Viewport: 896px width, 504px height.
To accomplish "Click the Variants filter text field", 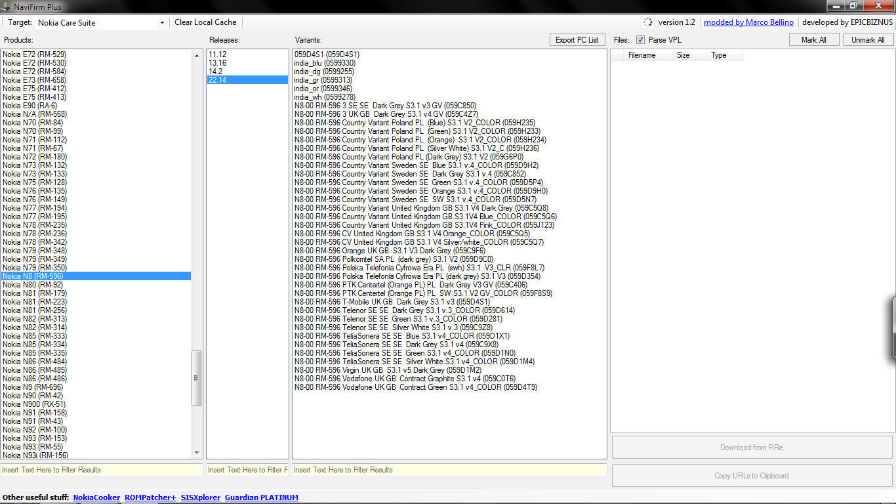I will pyautogui.click(x=449, y=470).
